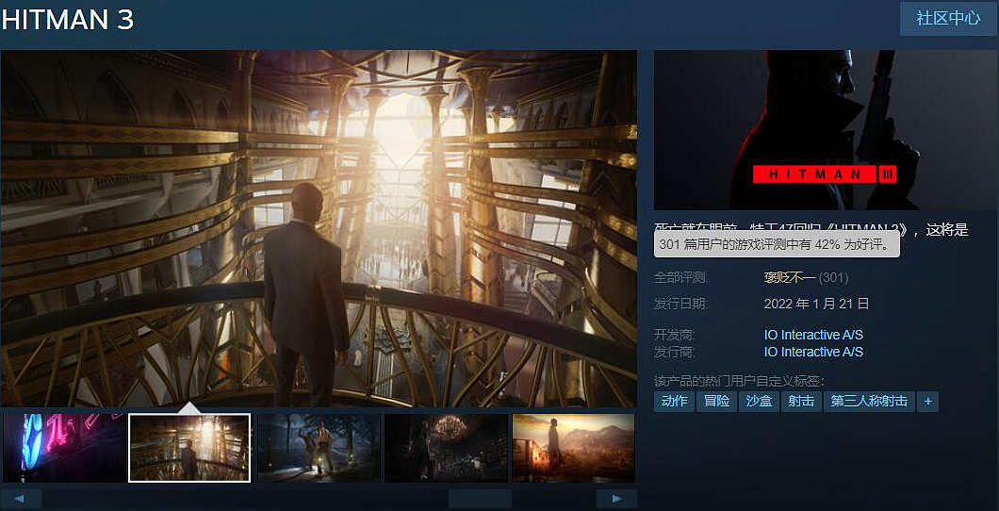Screen dimensions: 999x511
Task: Open developer link IO Interactive A/S beside 开发商
Action: tap(813, 335)
